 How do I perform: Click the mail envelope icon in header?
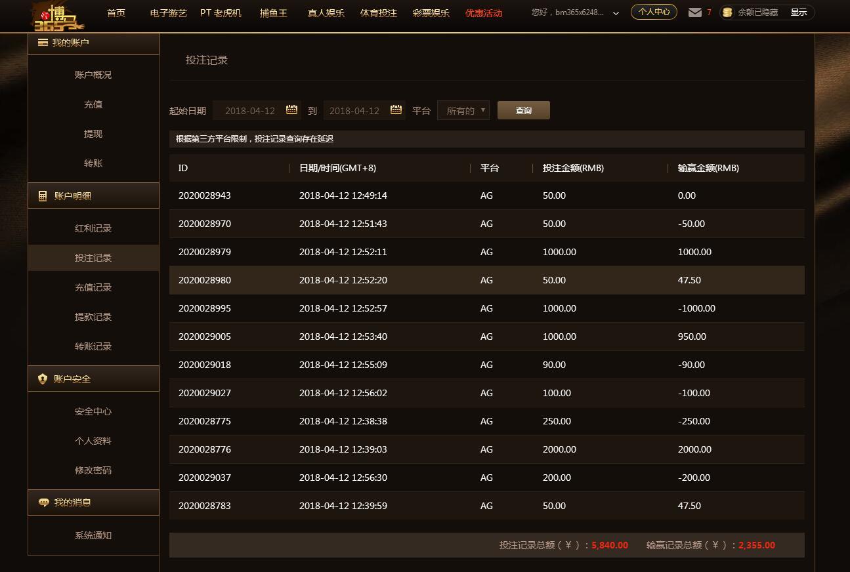click(694, 12)
